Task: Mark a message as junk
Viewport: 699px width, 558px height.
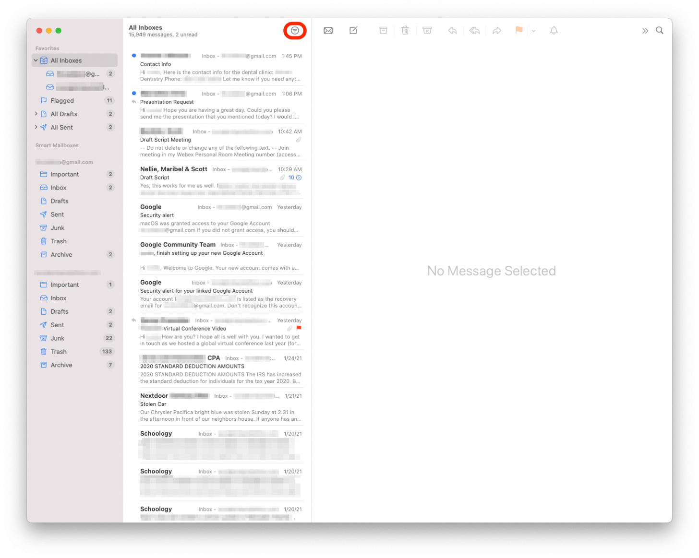Action: click(427, 30)
